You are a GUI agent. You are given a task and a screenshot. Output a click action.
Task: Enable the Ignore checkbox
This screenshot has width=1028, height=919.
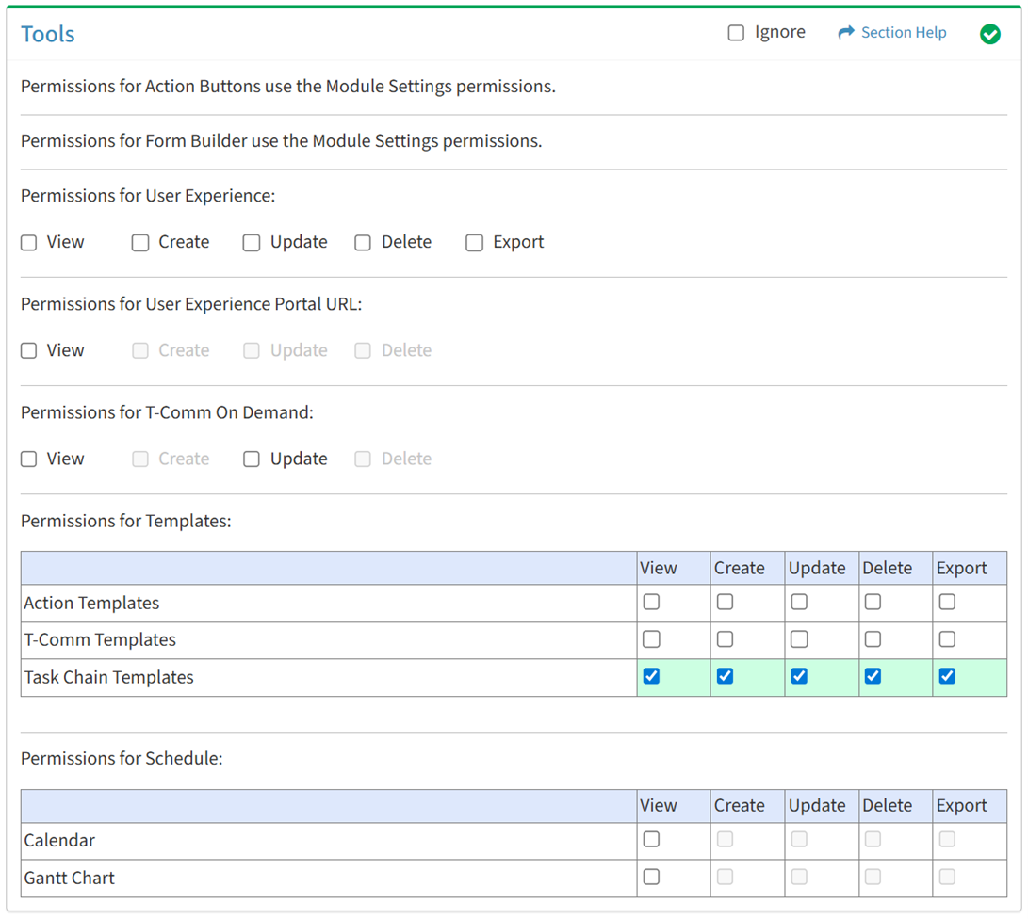click(736, 33)
